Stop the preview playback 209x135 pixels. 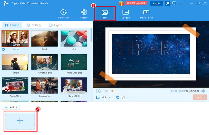click(x=106, y=91)
